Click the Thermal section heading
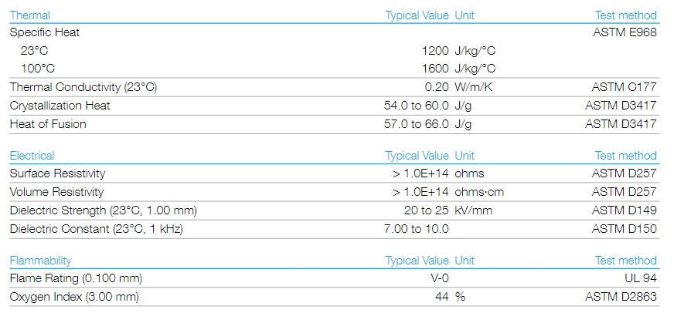The image size is (684, 313). 29,15
